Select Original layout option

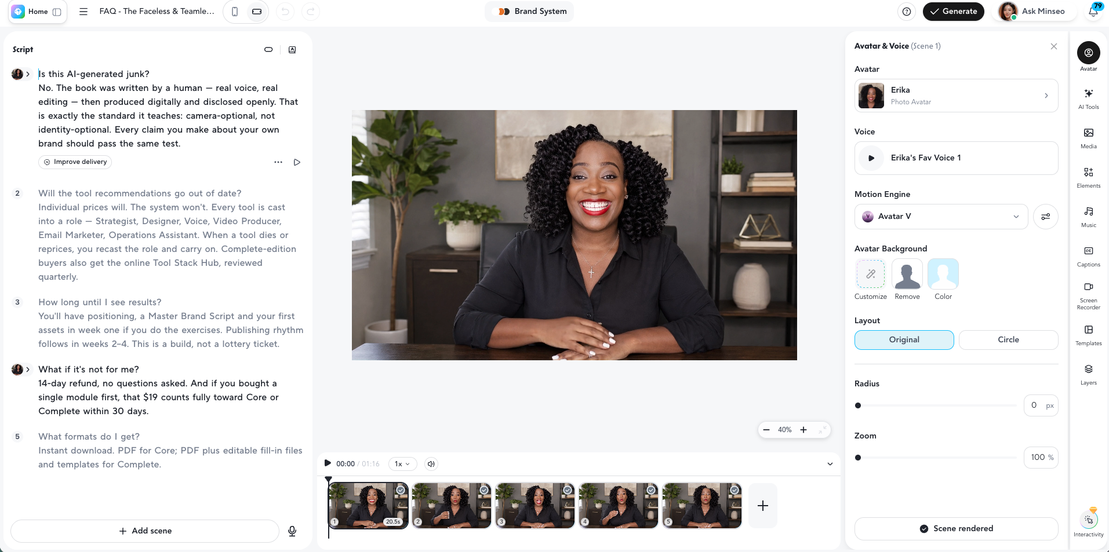[x=904, y=340]
